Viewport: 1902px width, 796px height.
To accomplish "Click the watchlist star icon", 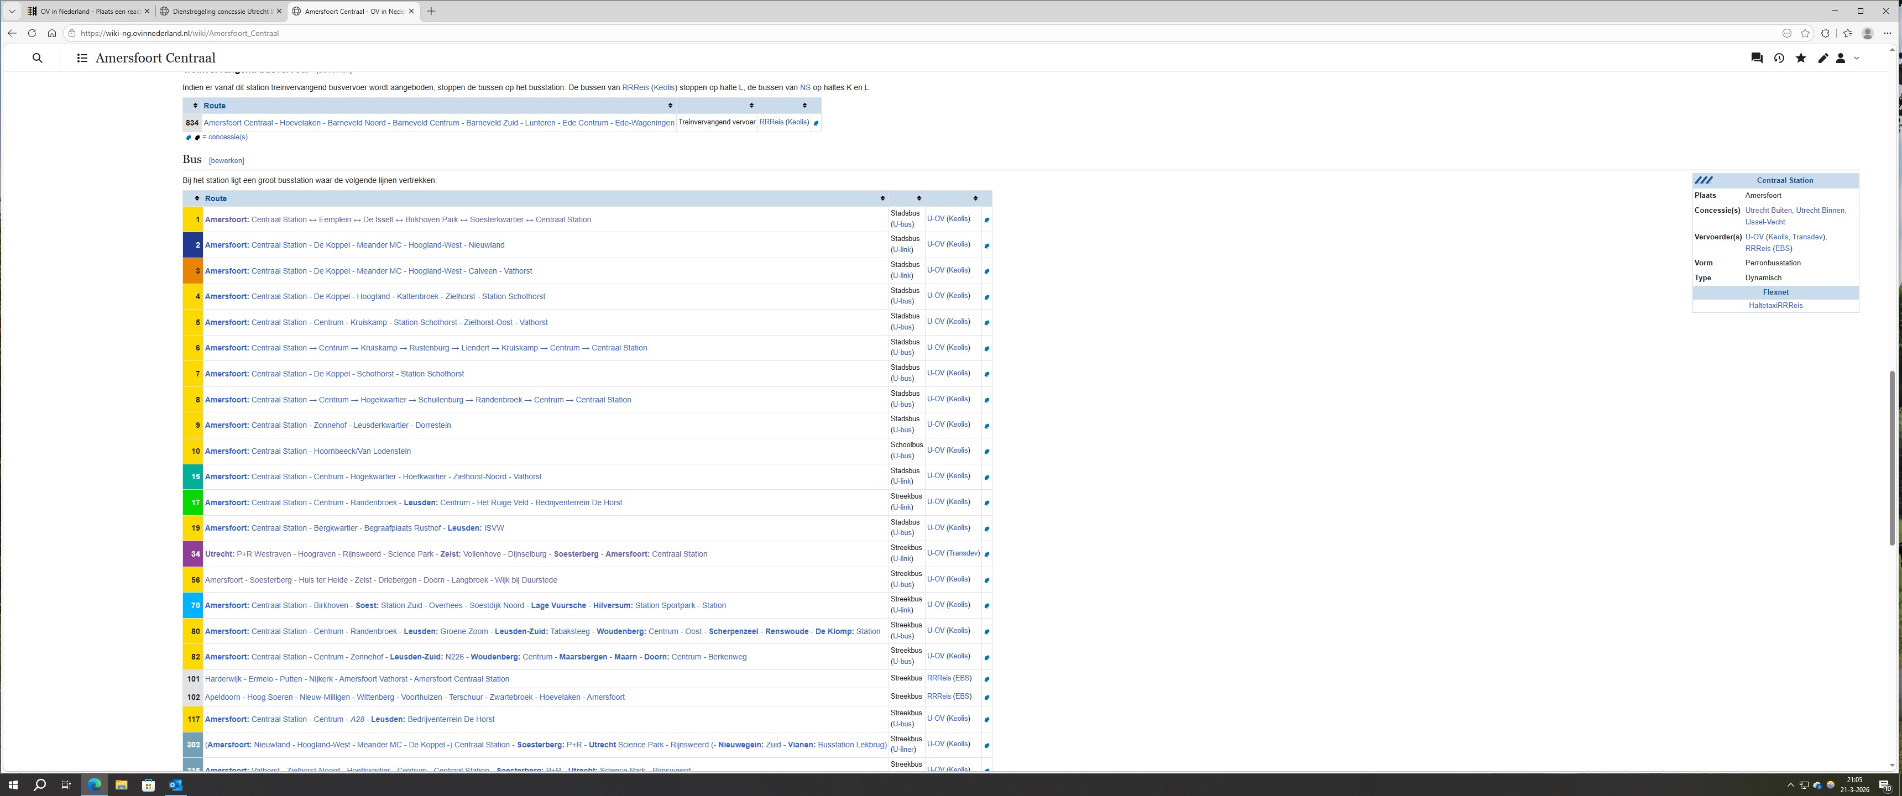I will tap(1801, 59).
